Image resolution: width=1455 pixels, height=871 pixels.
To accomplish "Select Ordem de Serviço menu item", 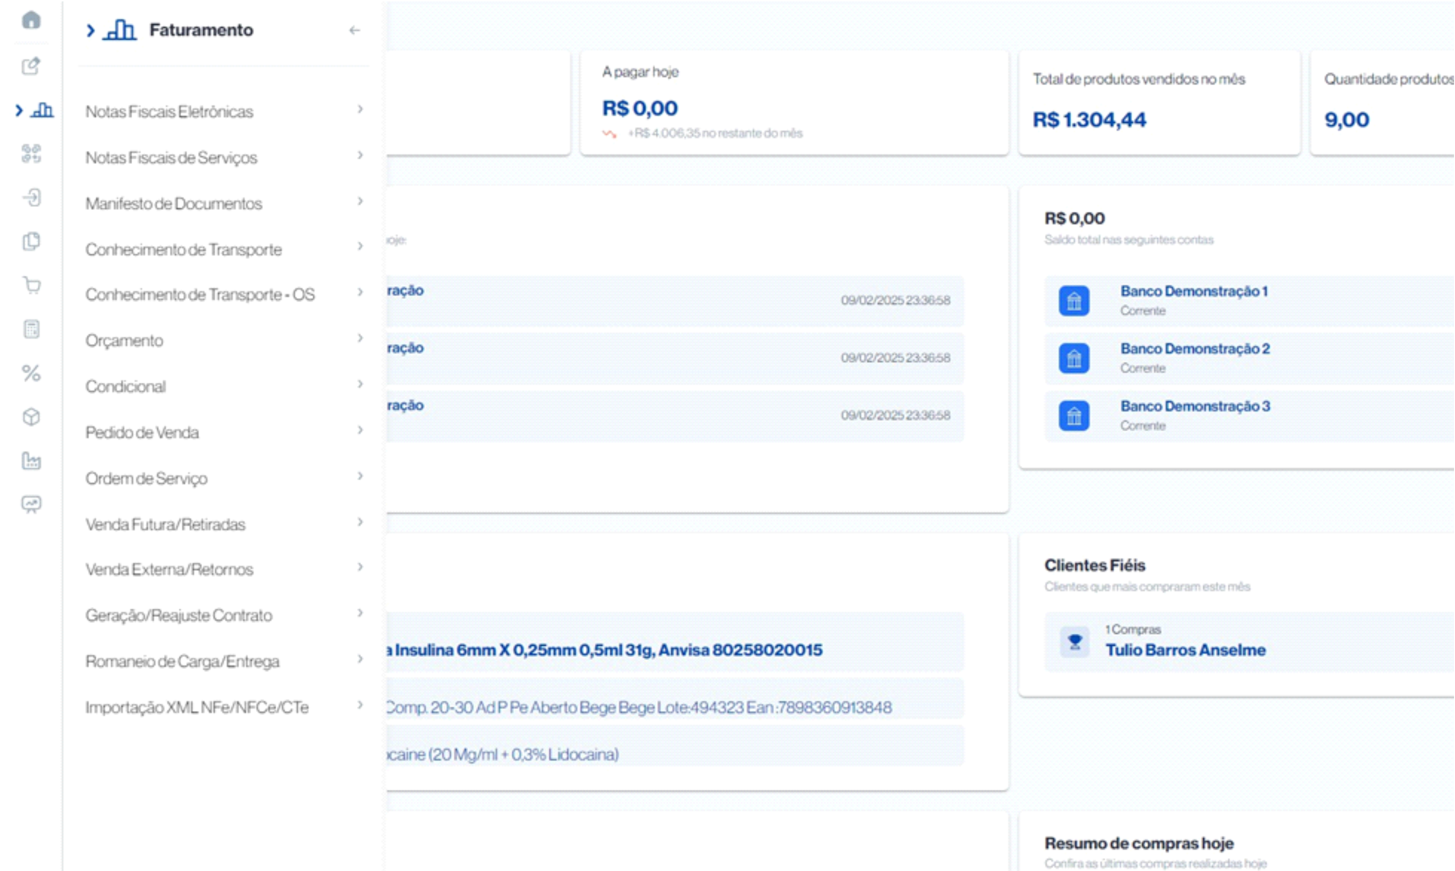I will pyautogui.click(x=146, y=478).
